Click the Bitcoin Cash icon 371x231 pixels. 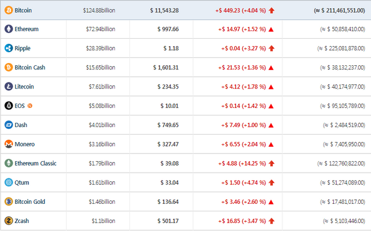(9, 67)
